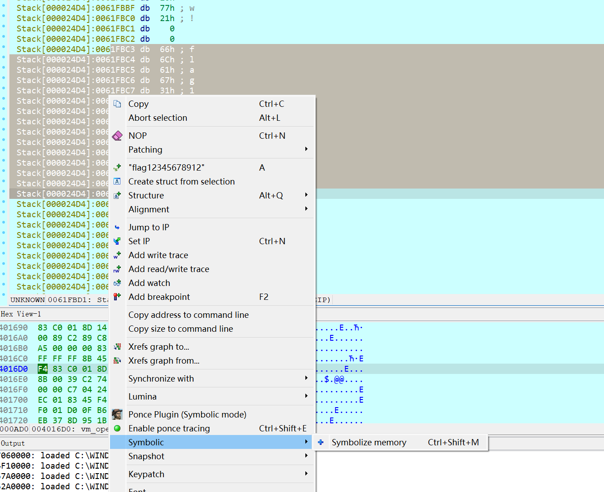Click value 66h on Stack line 0061FBC3
The width and height of the screenshot is (604, 492).
167,49
